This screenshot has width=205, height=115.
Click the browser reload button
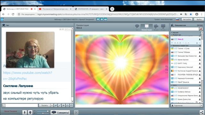(x=13, y=14)
